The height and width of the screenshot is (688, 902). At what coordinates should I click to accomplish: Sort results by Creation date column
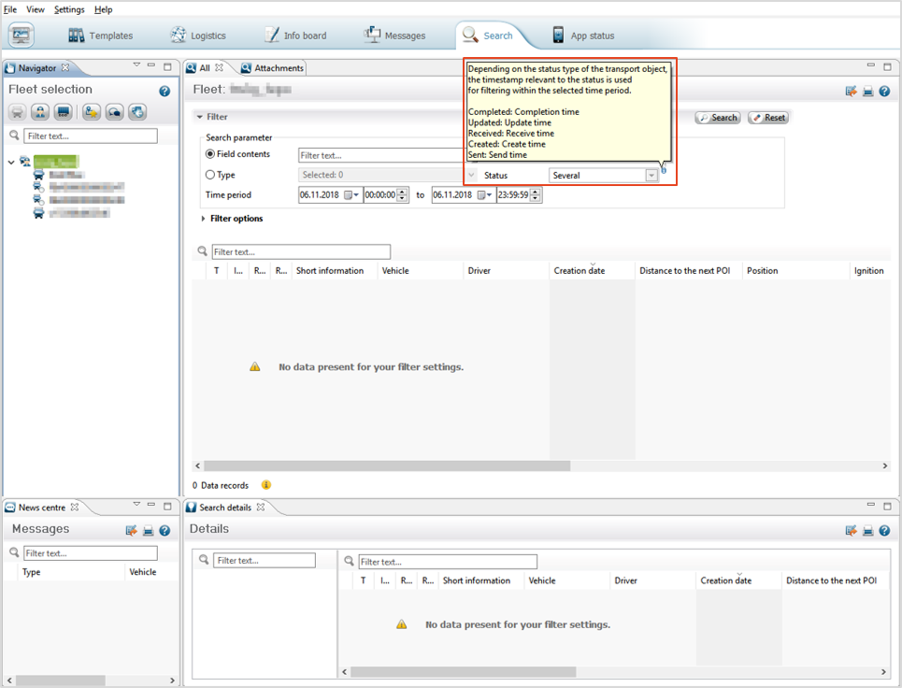[x=592, y=270]
